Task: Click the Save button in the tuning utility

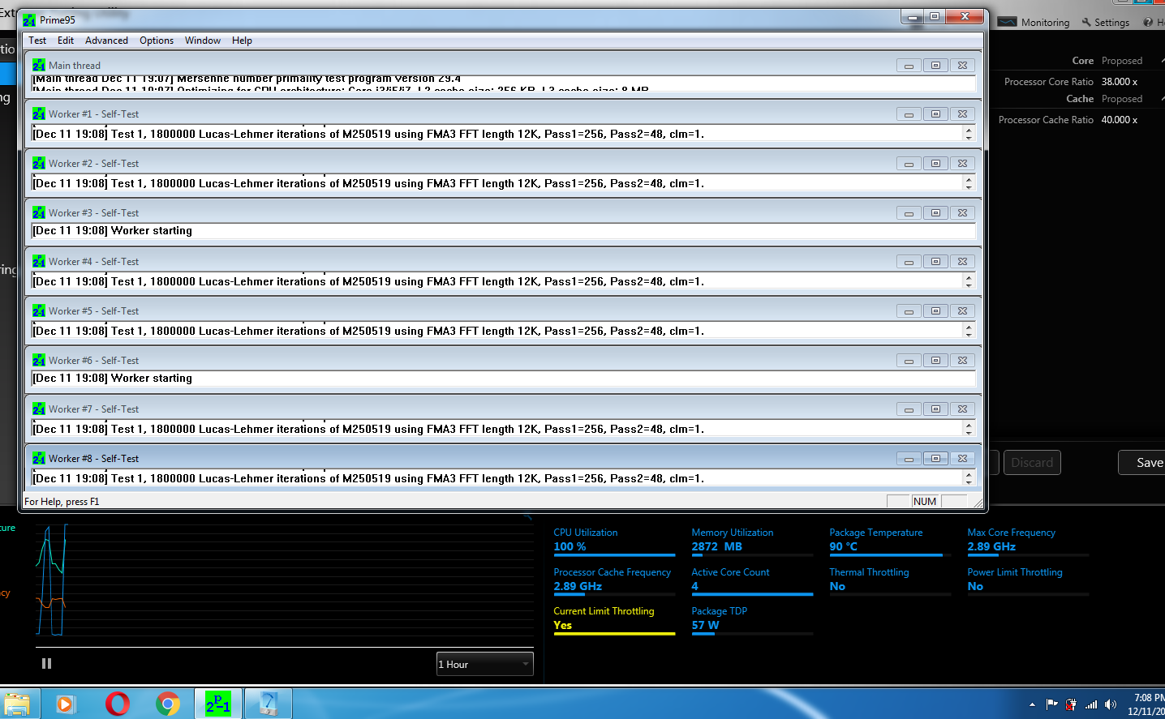Action: (x=1142, y=463)
